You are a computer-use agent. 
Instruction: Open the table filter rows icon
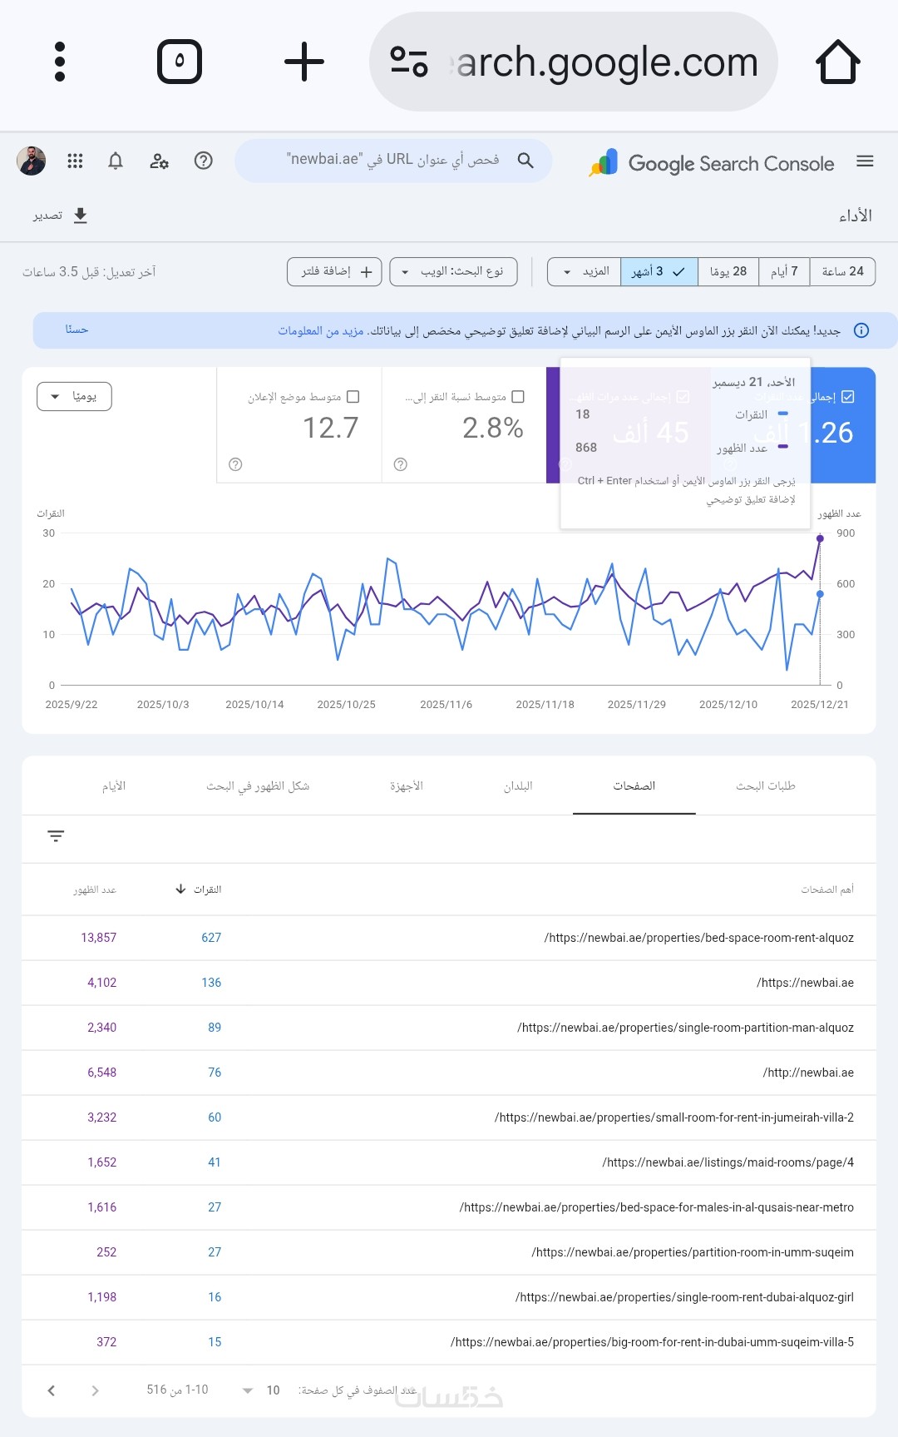click(56, 836)
